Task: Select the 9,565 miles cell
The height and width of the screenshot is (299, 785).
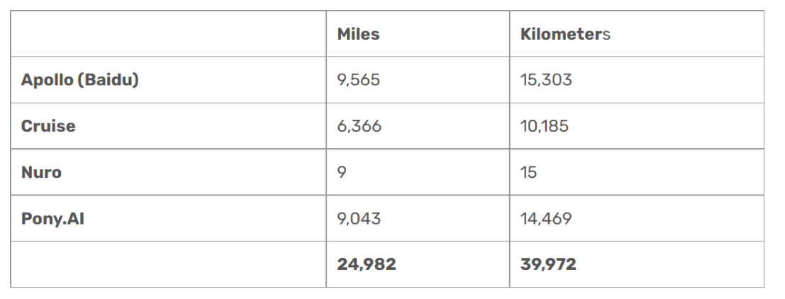Action: (358, 80)
